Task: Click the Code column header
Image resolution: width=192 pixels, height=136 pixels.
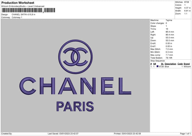Action: pyautogui.click(x=180, y=64)
